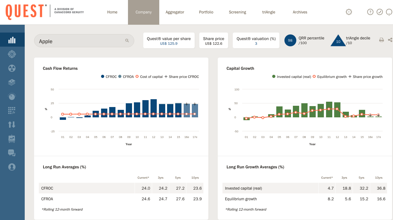Screen dimensions: 393x220
Task: Click the help question mark icon
Action: [370, 12]
